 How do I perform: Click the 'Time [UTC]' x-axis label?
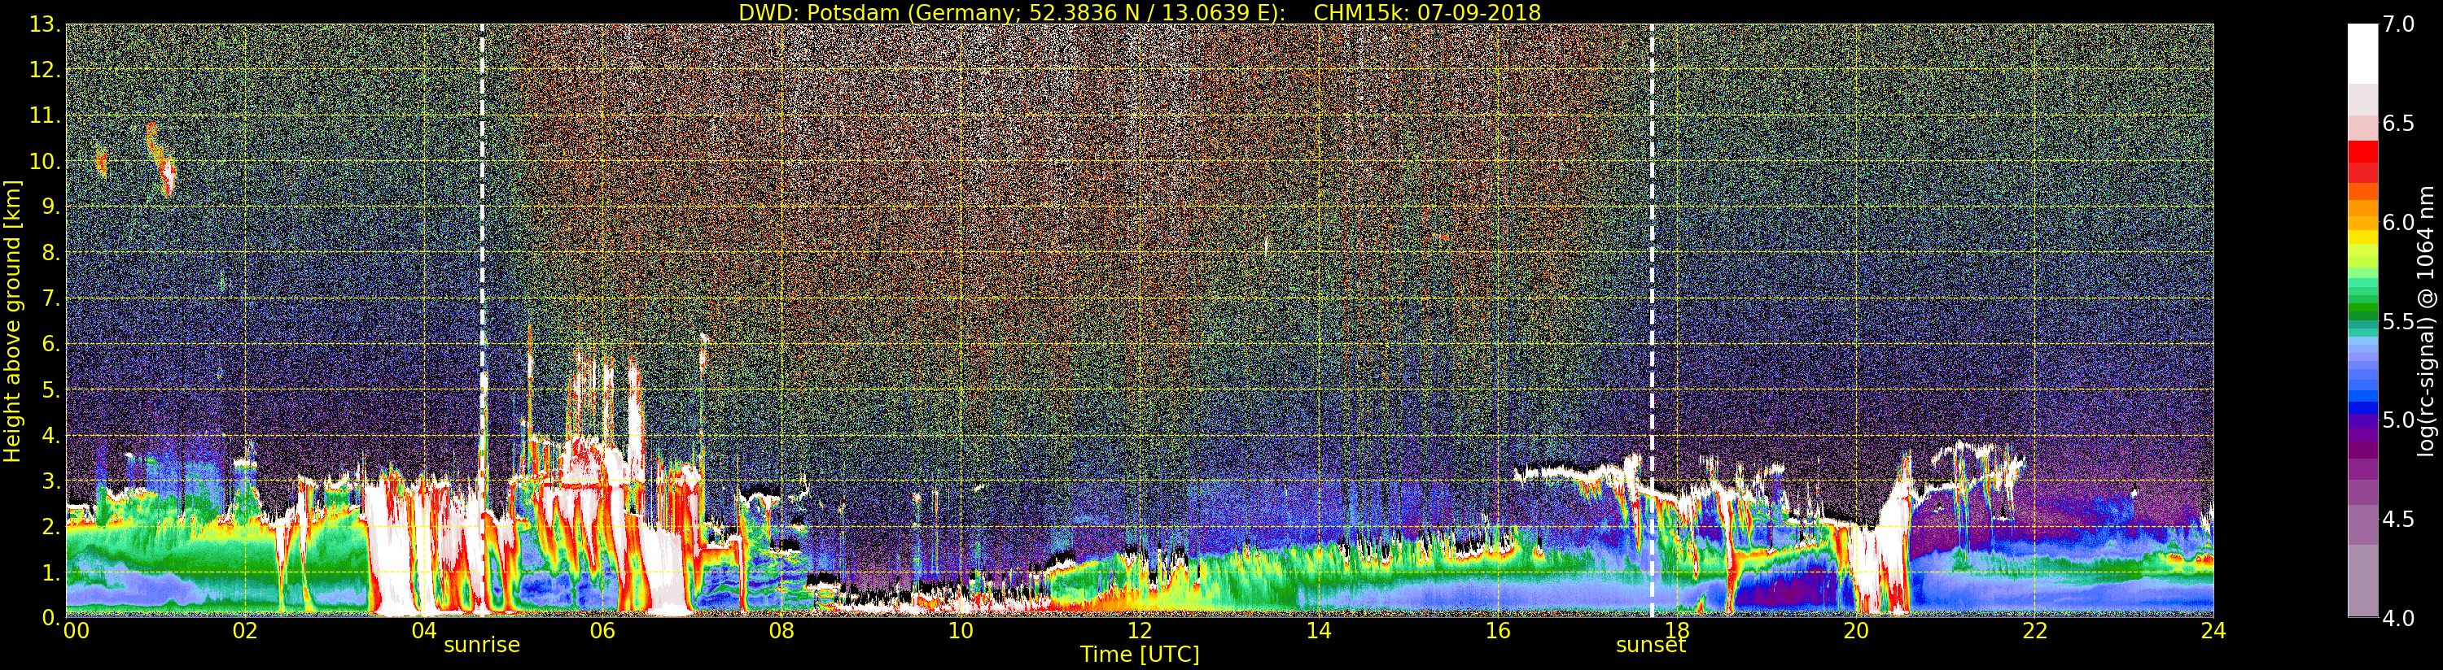coord(1139,655)
